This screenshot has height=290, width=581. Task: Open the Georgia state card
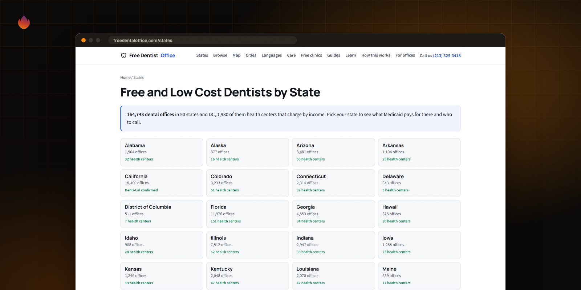(333, 214)
